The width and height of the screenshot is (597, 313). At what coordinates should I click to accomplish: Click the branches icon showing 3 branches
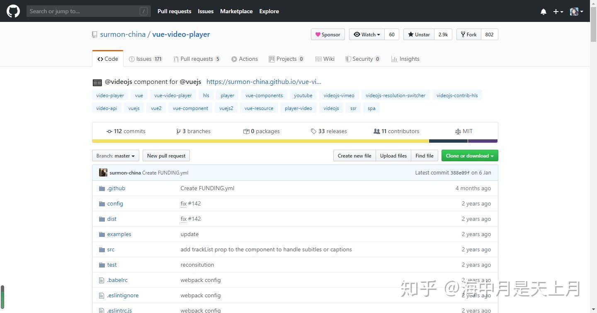click(x=179, y=131)
